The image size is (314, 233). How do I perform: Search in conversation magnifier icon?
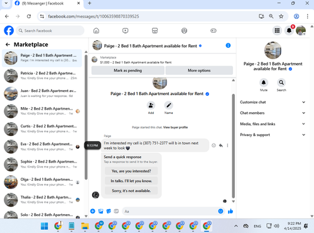point(281,82)
